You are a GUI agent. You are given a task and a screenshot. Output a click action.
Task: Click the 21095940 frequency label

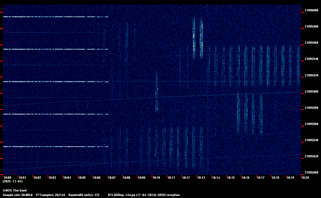point(311,59)
